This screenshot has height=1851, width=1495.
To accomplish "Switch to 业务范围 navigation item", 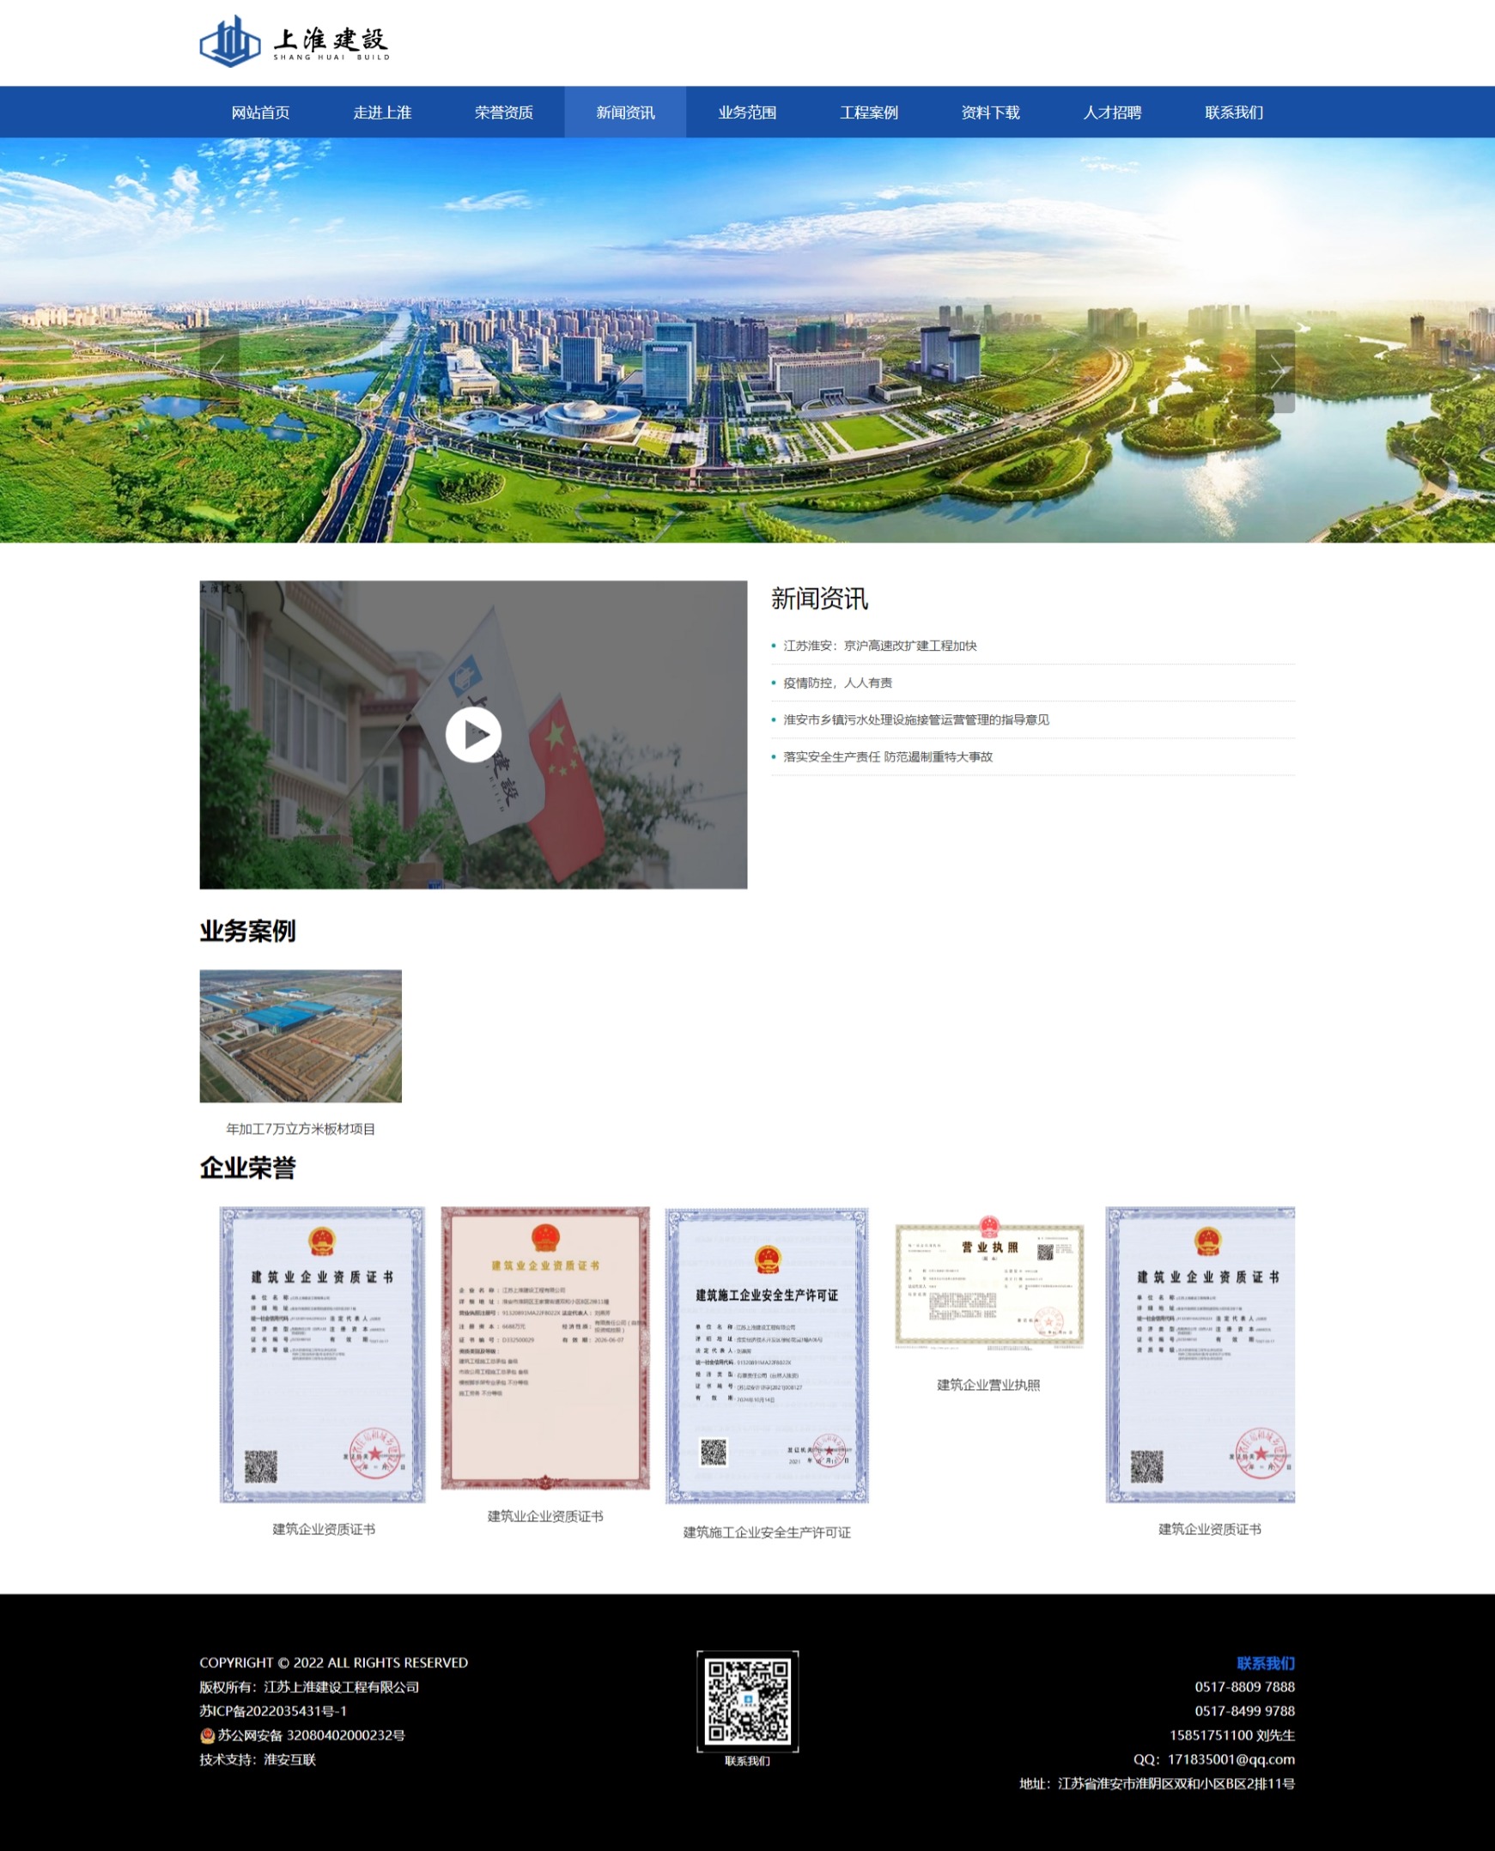I will 746,112.
